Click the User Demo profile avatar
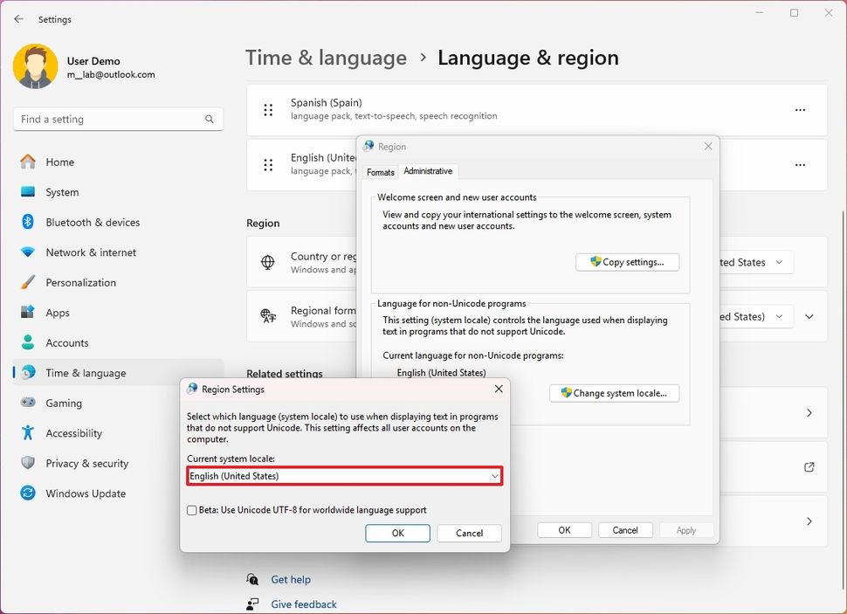 point(35,66)
